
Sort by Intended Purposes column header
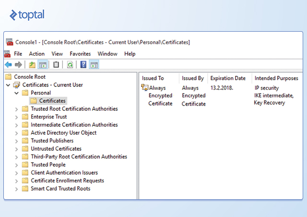pos(276,78)
